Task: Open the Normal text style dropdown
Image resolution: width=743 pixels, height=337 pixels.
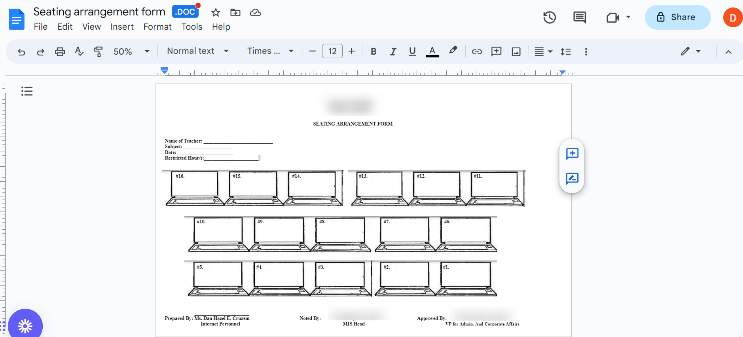Action: click(x=198, y=51)
